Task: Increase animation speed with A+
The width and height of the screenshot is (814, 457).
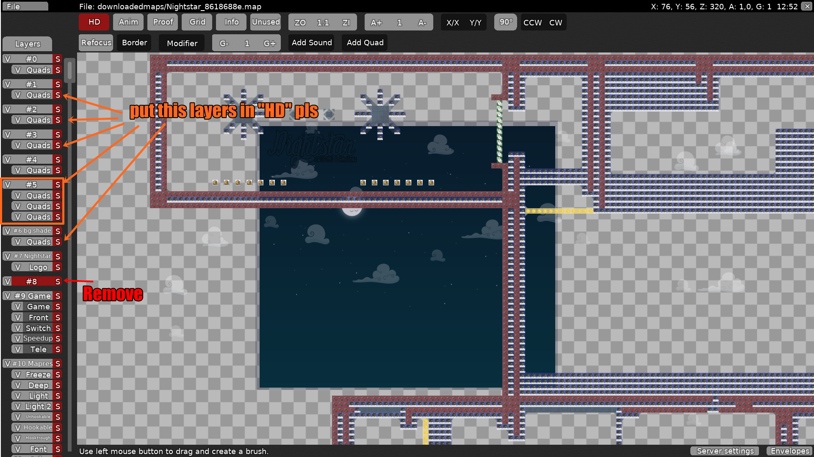Action: [376, 22]
